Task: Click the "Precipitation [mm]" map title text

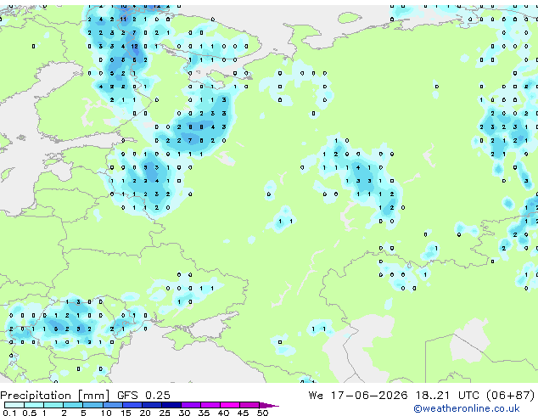Action: 54,396
